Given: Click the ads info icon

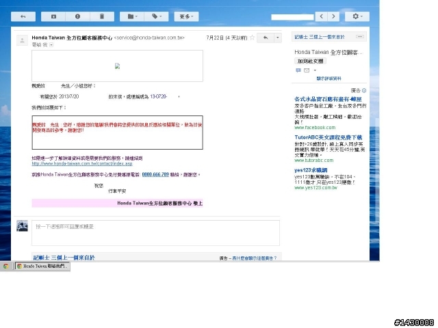Looking at the screenshot, I should coord(364,90).
